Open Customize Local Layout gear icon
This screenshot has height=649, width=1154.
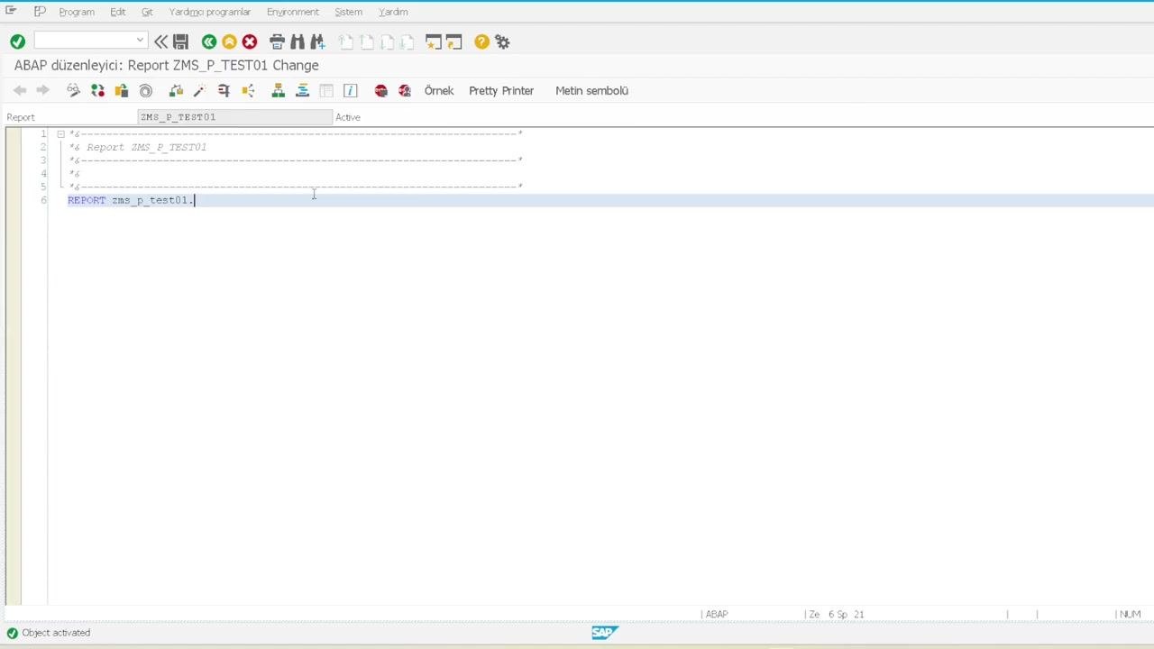pos(502,41)
